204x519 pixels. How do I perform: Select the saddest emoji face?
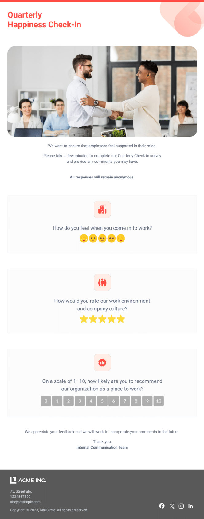pyautogui.click(x=84, y=238)
